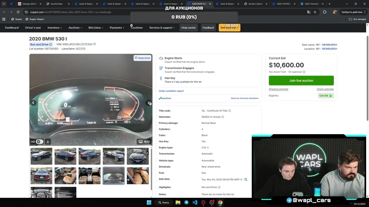Open Highlights Run and Drive info icon

point(219,187)
